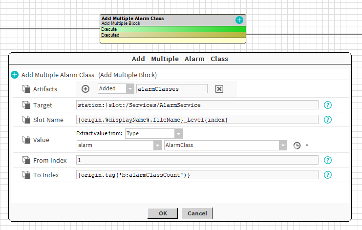This screenshot has width=362, height=230.
Task: Open help for the Slot Name field
Action: pos(328,120)
